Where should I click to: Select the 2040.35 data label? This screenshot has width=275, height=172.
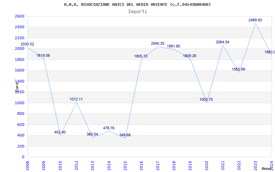pyautogui.click(x=157, y=44)
